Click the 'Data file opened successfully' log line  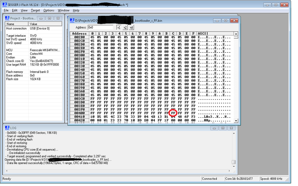coord(57,163)
